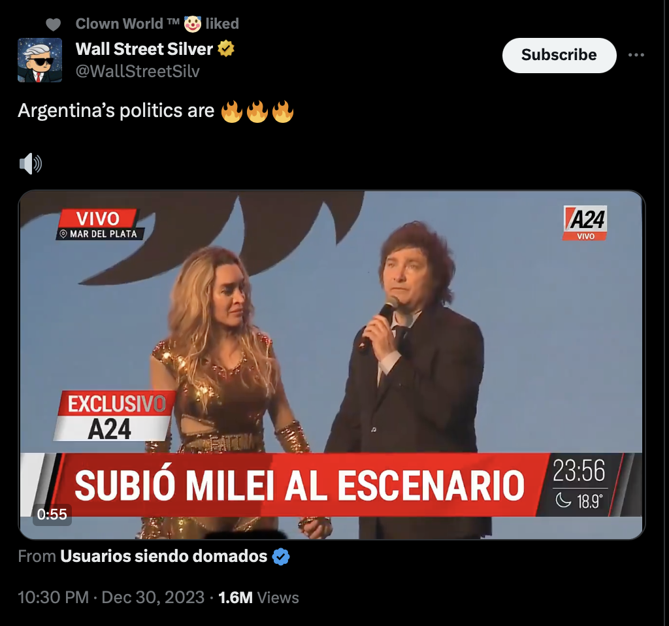Click the A24 VIVO logo in video
The height and width of the screenshot is (626, 669).
pos(585,223)
